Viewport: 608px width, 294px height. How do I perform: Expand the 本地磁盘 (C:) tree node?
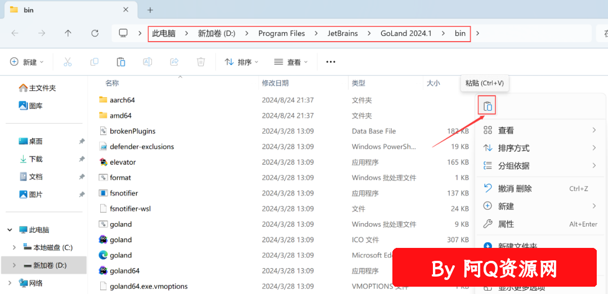click(x=14, y=247)
